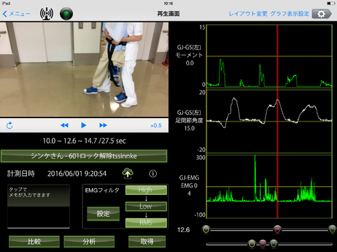This screenshot has height=252, width=337.
Task: Toggle the Low EMG filter
Action: click(x=146, y=206)
